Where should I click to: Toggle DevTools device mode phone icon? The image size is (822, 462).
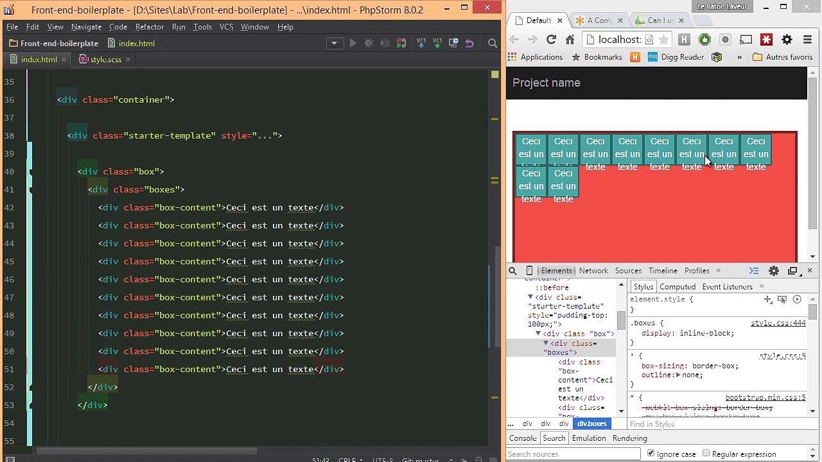tap(529, 271)
